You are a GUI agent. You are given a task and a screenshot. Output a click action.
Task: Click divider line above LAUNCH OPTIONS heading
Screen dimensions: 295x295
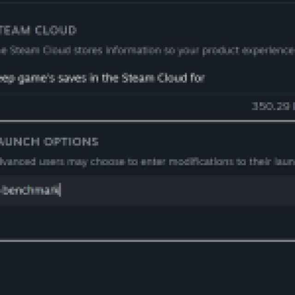coord(147,121)
